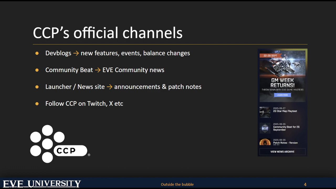Viewport: 336px width, 189px height.
Task: Click the Devblogs bullet line
Action: (118, 53)
